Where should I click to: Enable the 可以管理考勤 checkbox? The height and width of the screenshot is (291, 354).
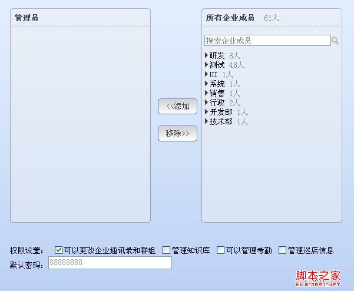click(221, 250)
